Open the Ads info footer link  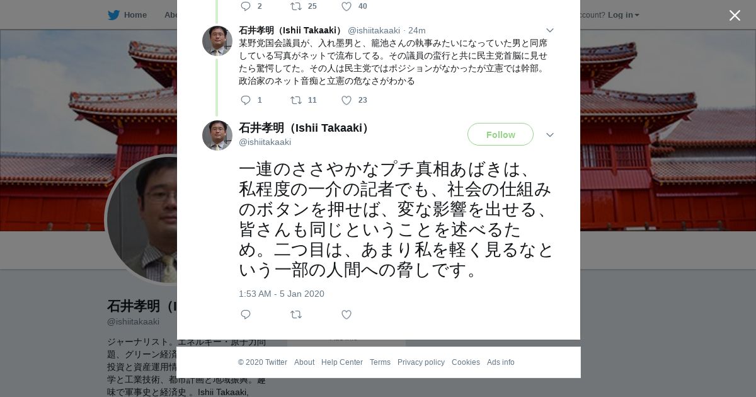coord(501,362)
